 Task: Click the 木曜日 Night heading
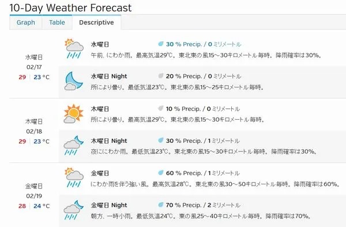pos(109,141)
